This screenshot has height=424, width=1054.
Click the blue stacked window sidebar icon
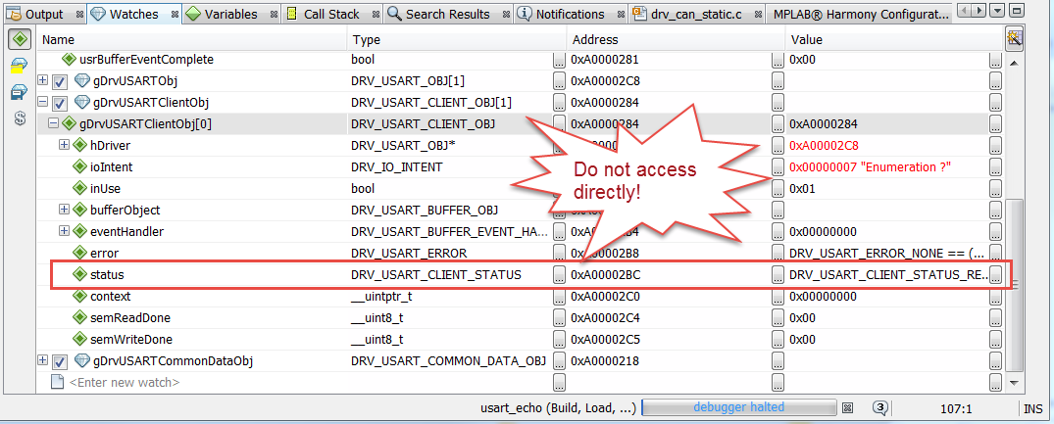19,93
